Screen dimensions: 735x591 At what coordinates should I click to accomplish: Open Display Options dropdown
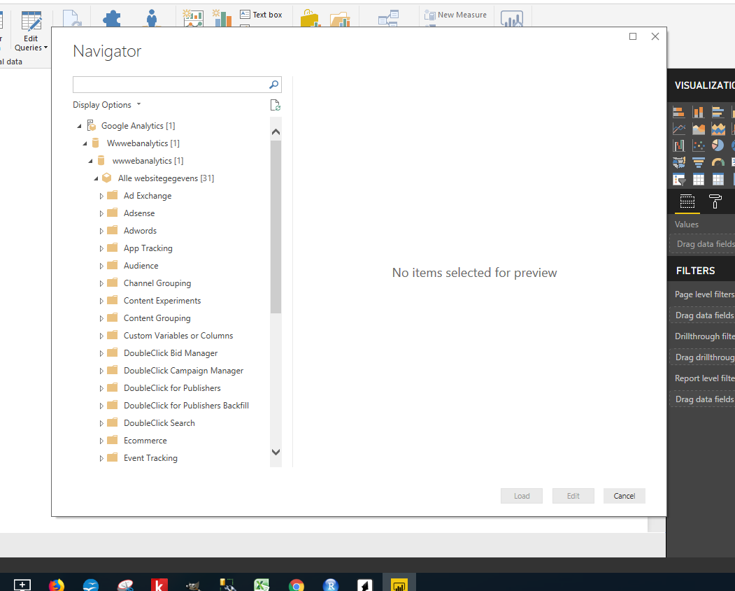click(x=107, y=105)
